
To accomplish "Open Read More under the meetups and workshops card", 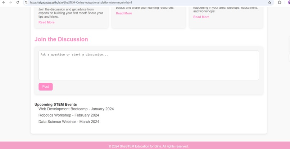I will [201, 17].
